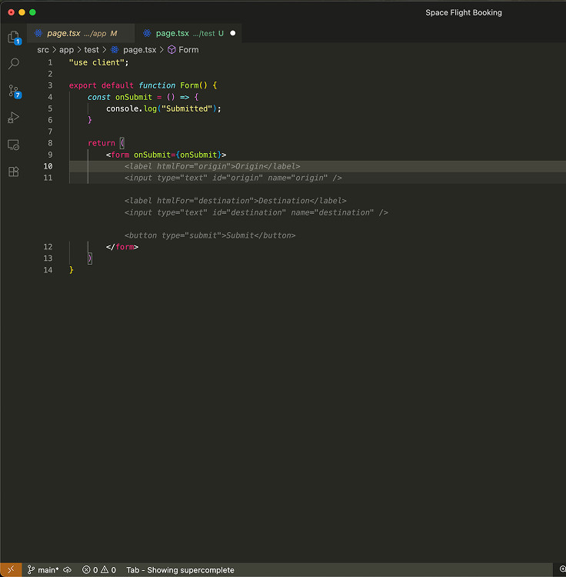This screenshot has height=577, width=566.
Task: Open the Search view
Action: 13,64
